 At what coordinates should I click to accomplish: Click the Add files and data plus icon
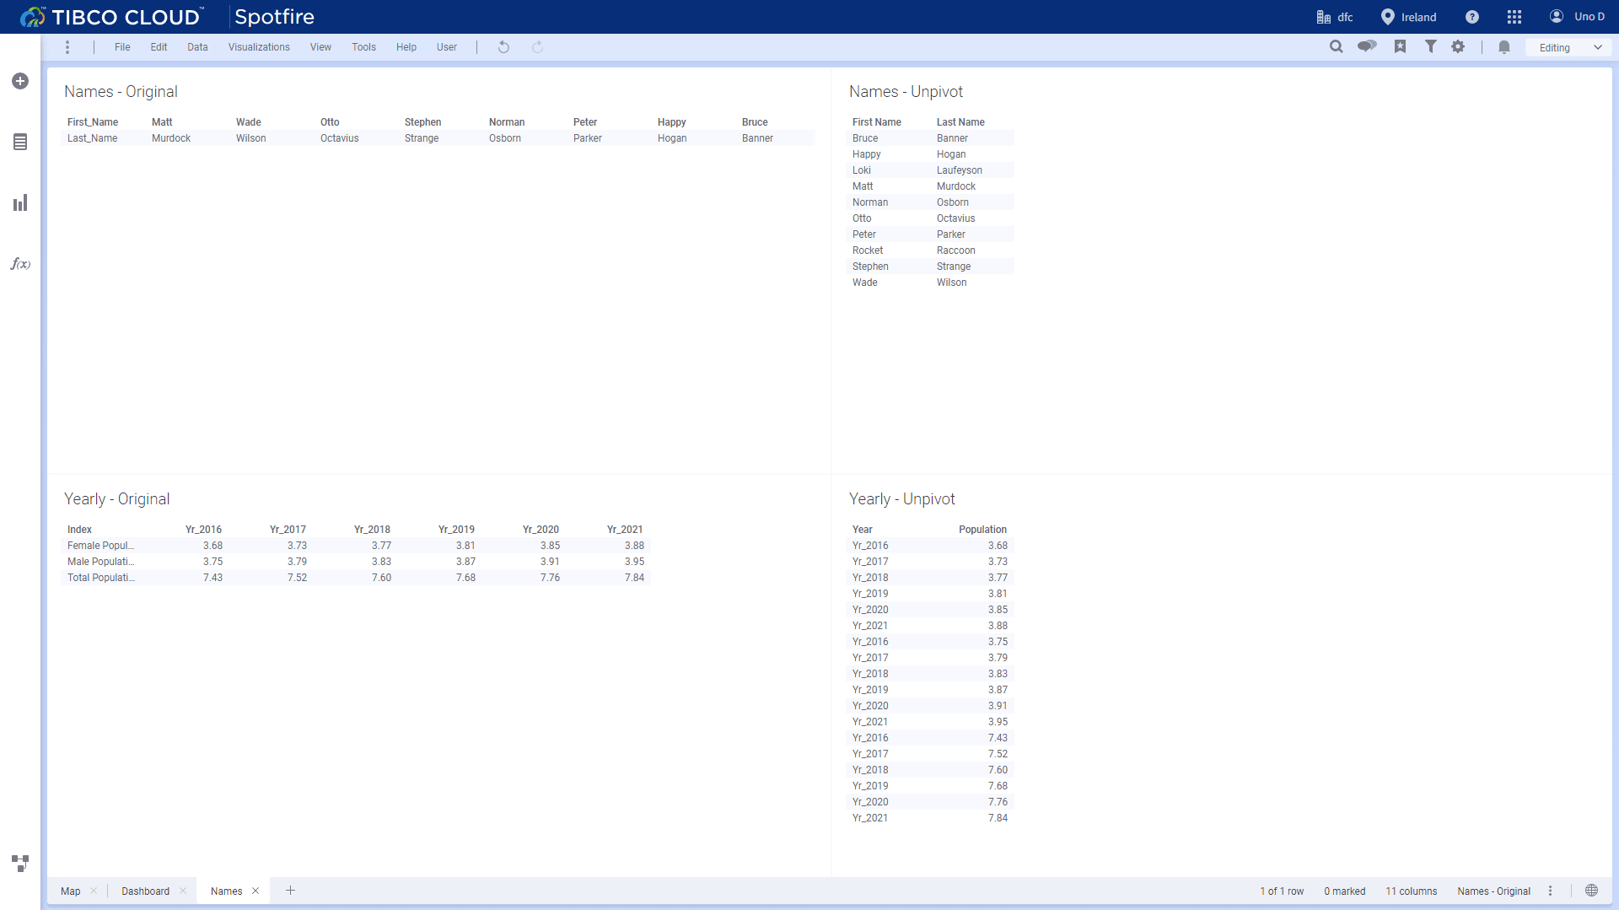point(20,81)
